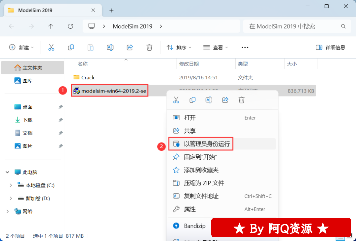Choose 添加到收藏夹 in the context menu
This screenshot has width=356, height=241.
click(222, 170)
